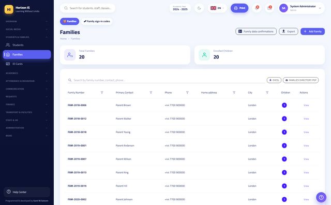The image size is (331, 205).
Task: Open notifications bell icon
Action: pos(257,8)
